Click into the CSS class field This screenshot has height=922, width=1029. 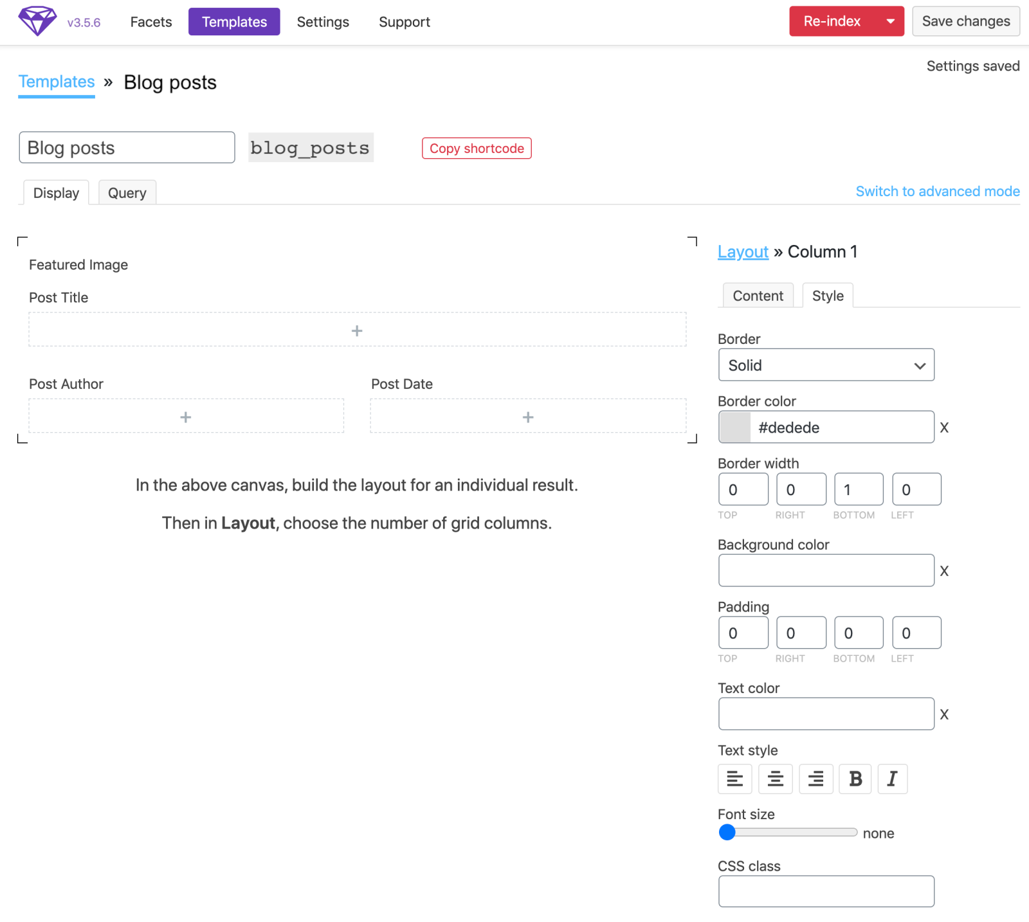[x=826, y=891]
